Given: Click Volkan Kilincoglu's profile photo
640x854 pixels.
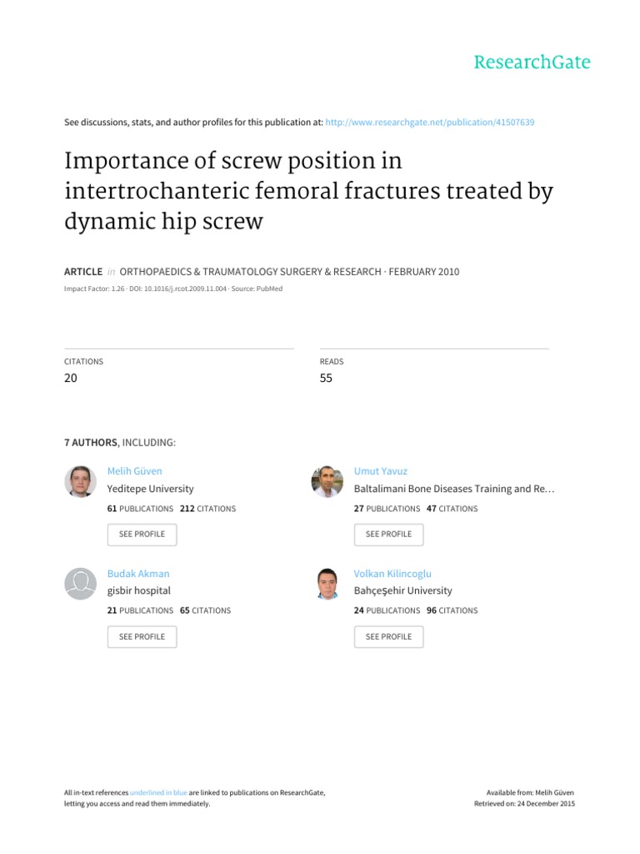Looking at the screenshot, I should pos(327,584).
